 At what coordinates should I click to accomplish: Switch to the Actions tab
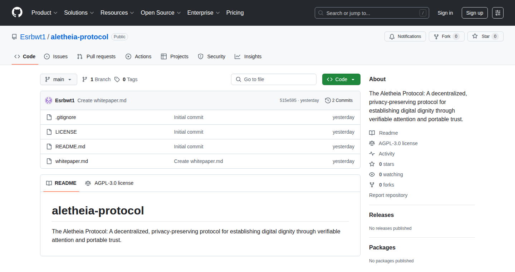tap(138, 56)
